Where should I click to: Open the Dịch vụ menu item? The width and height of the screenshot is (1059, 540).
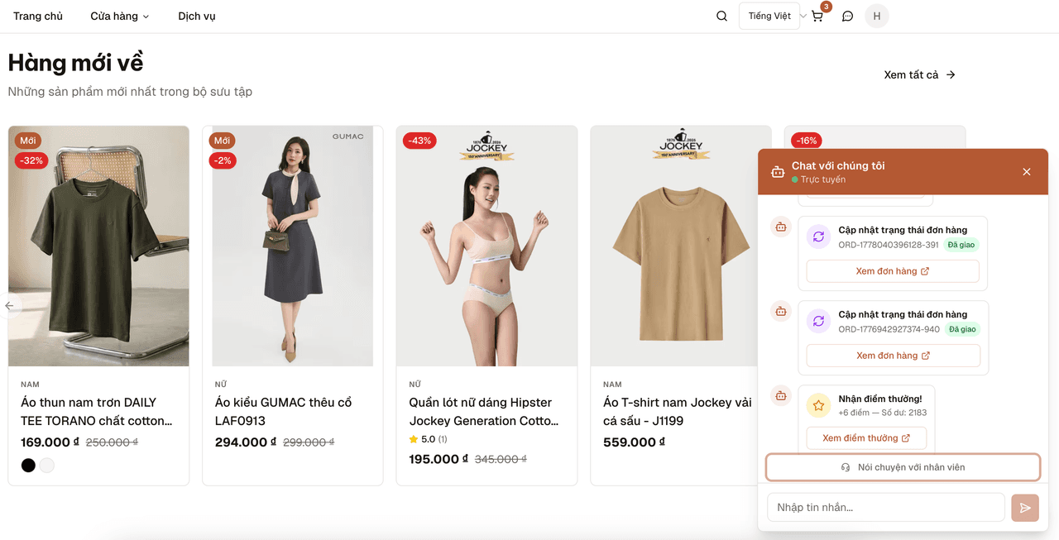click(x=197, y=16)
